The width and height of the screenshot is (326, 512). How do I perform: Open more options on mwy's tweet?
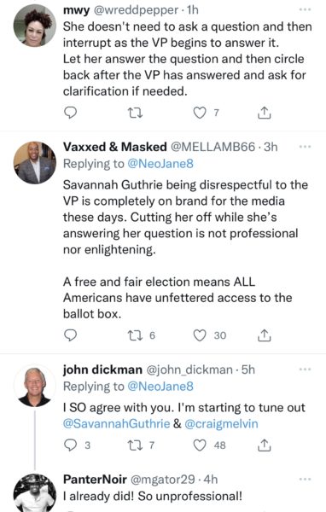(305, 9)
